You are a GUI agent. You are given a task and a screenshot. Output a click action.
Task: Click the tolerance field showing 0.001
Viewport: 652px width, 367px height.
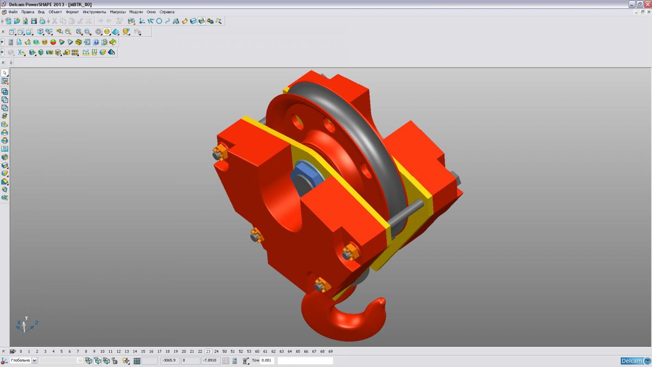click(x=267, y=360)
